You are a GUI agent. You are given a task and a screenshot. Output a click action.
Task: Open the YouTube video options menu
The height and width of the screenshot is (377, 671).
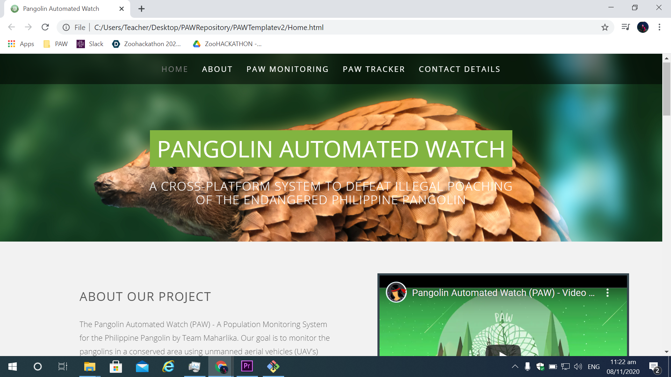point(607,293)
